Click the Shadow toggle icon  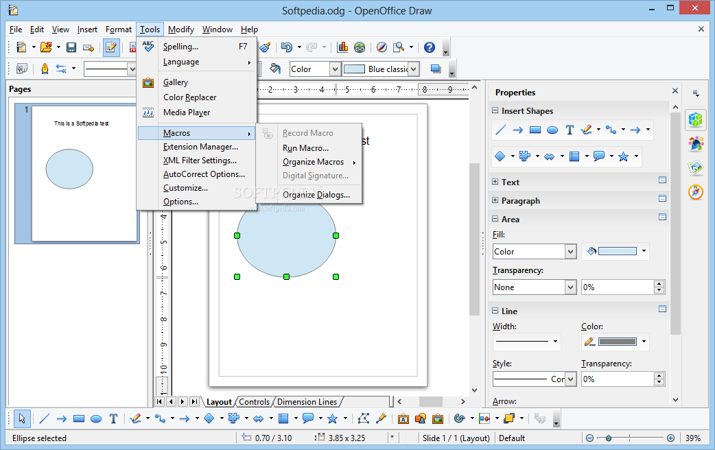(x=436, y=69)
